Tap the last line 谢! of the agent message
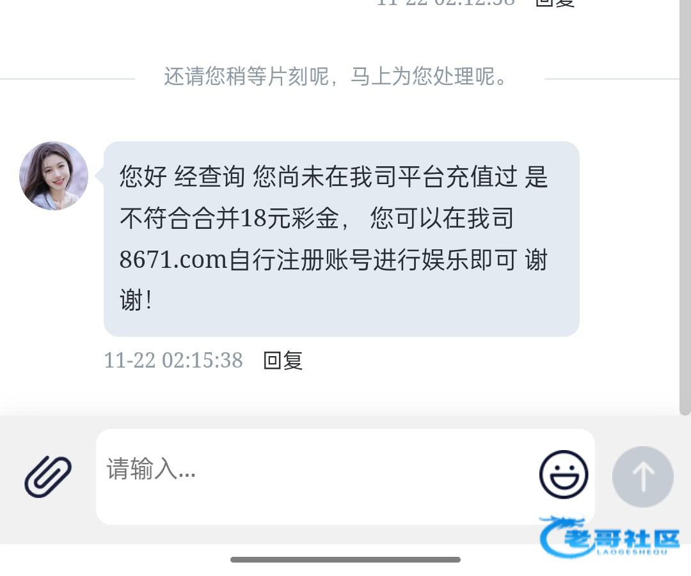Image resolution: width=691 pixels, height=576 pixels. pos(136,300)
